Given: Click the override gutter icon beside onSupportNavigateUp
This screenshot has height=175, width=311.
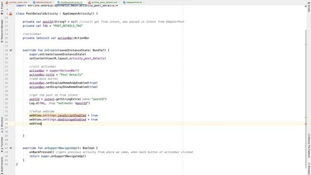Looking at the screenshot, I should 11,148.
